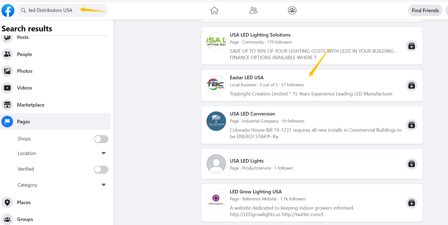This screenshot has height=225, width=448.
Task: Open Eastar LED USA TBC logo
Action: click(216, 85)
